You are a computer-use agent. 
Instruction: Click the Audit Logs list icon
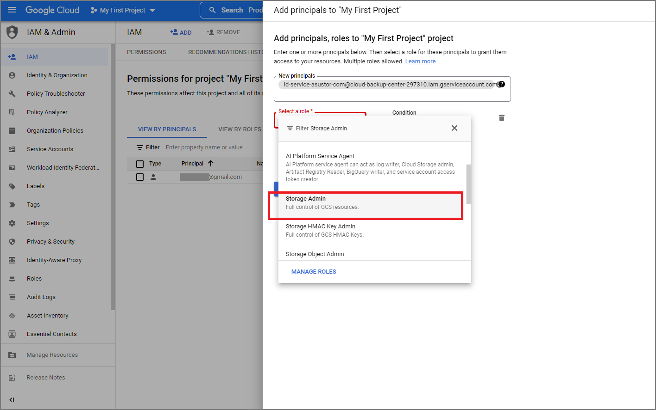tap(12, 297)
